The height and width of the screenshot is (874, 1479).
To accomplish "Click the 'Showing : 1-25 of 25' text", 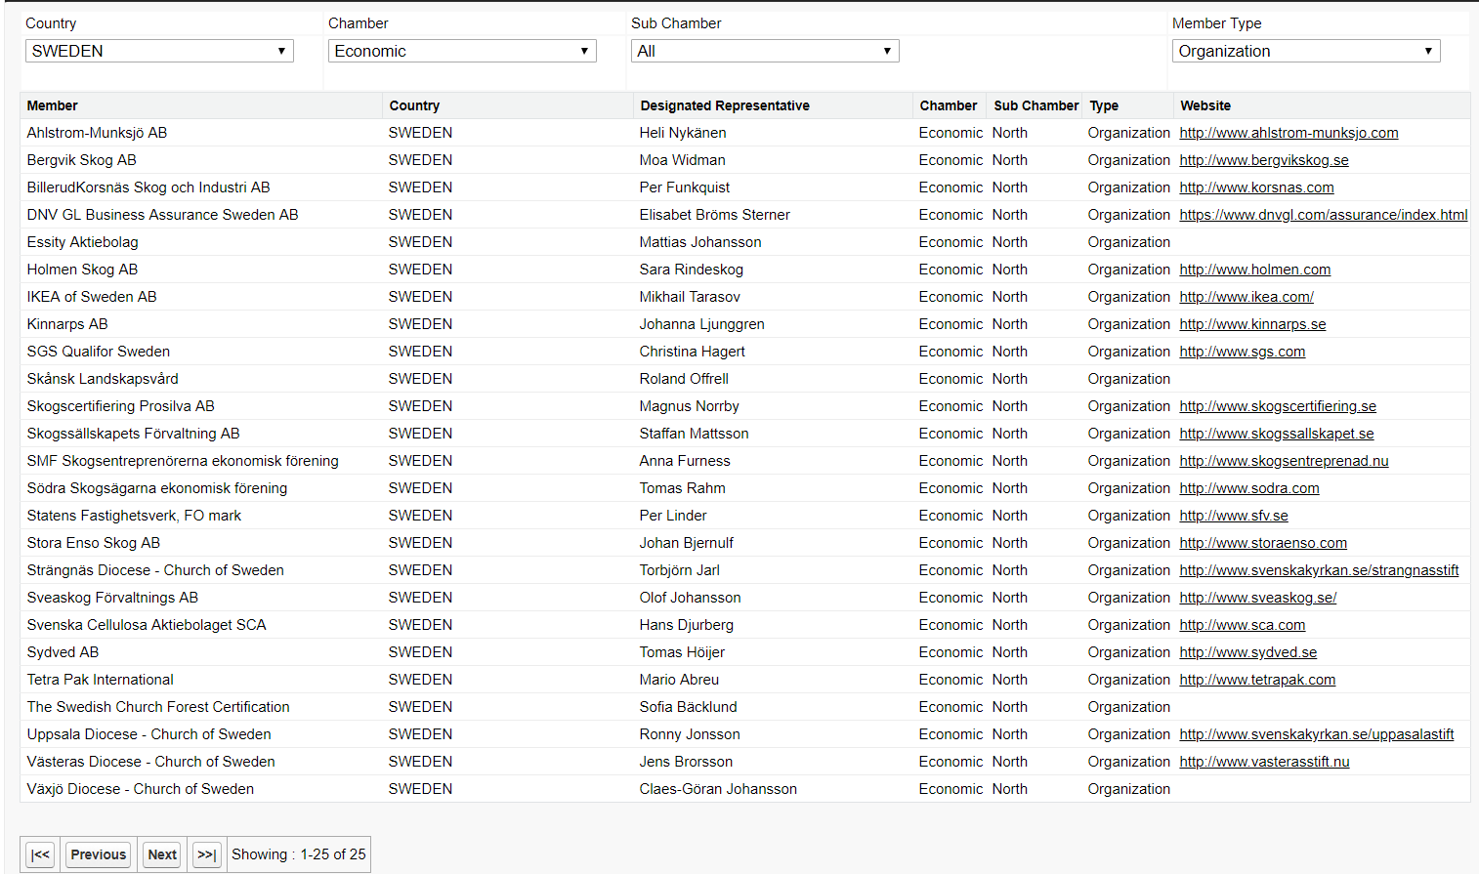I will tap(299, 854).
